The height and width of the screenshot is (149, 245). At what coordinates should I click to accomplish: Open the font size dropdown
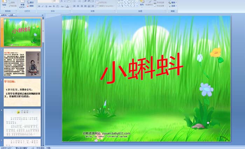coord(58,1)
